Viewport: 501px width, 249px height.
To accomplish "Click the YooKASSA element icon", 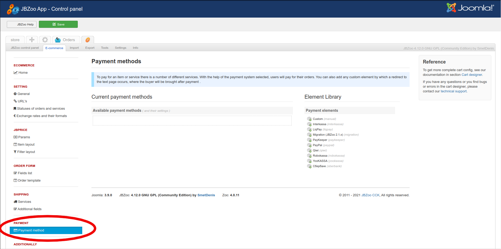I will pos(309,161).
